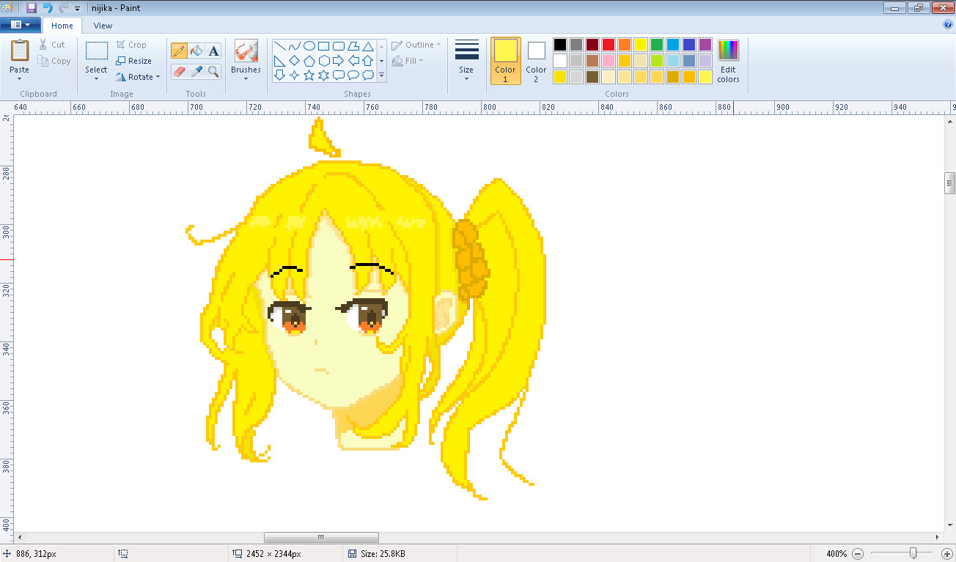This screenshot has height=562, width=956.
Task: Select the Eraser tool
Action: point(178,71)
